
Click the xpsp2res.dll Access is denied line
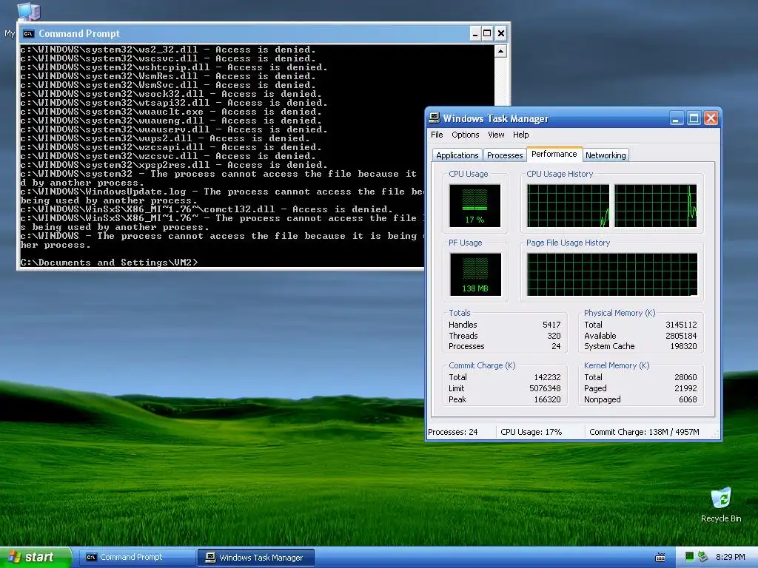[174, 165]
